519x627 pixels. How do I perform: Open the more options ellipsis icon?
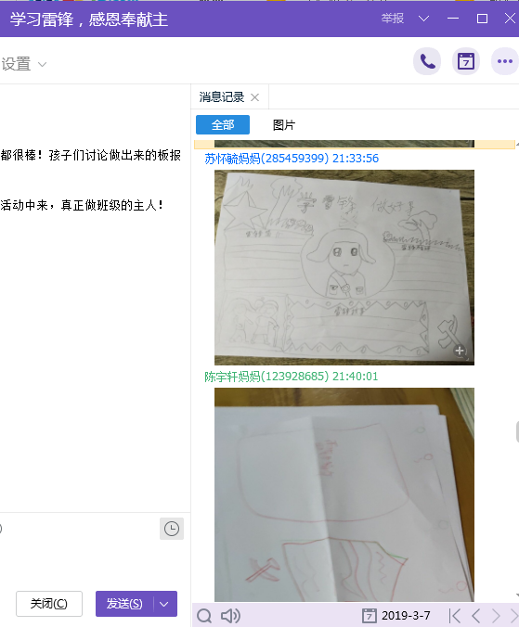504,61
